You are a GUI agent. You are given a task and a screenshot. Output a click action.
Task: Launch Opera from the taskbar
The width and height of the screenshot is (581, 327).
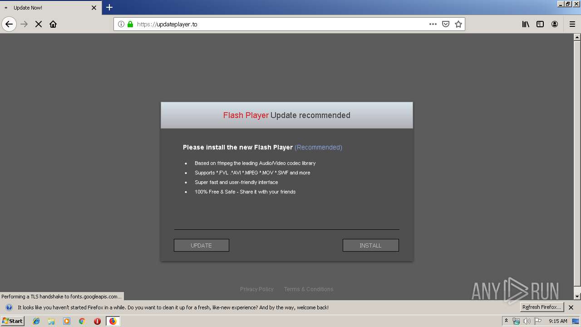97,321
